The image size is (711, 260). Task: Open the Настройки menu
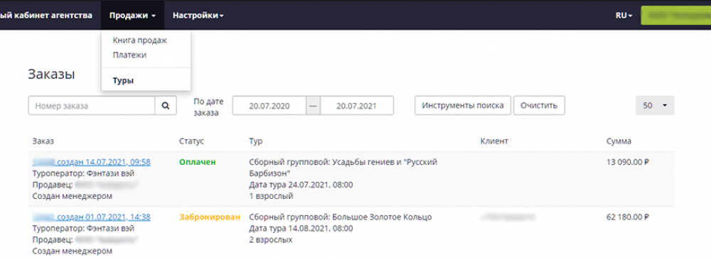pos(198,15)
